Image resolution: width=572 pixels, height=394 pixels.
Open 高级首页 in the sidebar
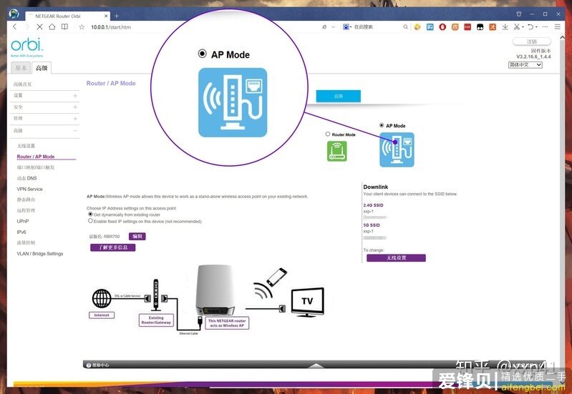pos(23,84)
